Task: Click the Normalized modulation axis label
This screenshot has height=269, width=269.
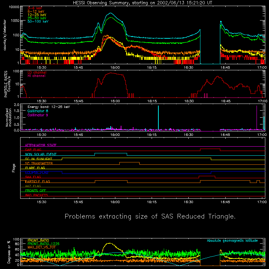Action: click(8, 117)
